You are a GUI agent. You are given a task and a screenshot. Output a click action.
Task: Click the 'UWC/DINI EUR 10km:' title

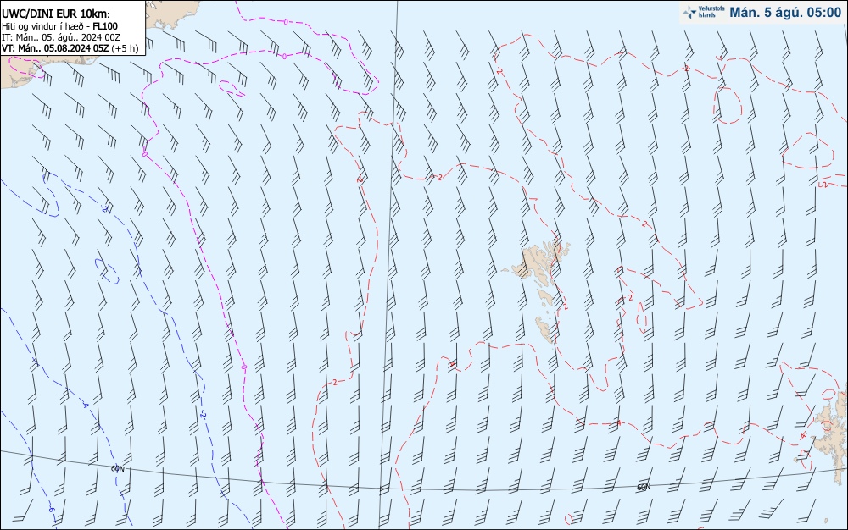[55, 14]
